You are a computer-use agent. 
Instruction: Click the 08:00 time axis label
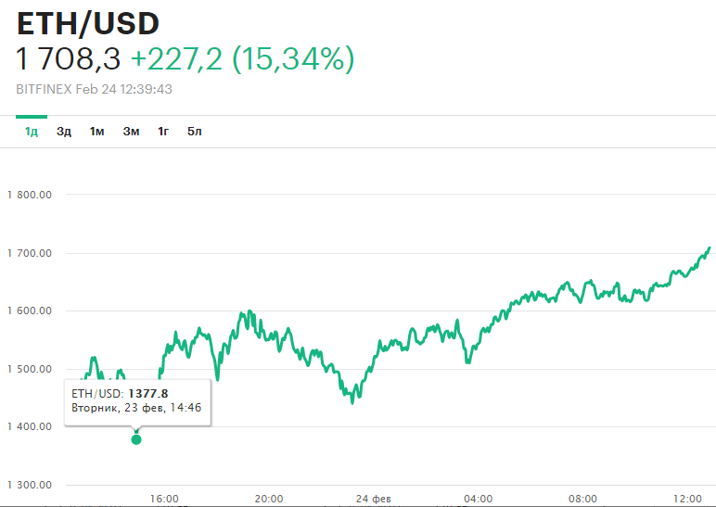click(583, 499)
